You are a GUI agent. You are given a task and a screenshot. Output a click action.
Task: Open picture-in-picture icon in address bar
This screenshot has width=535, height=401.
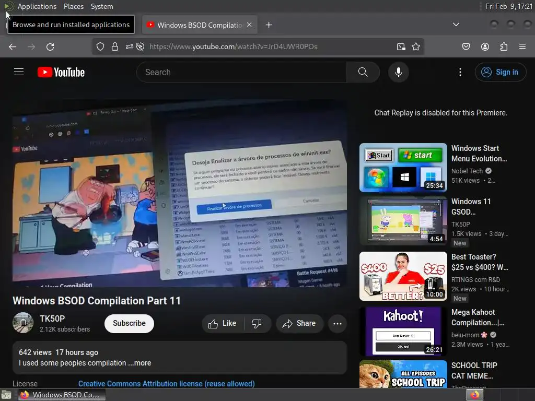pos(401,46)
